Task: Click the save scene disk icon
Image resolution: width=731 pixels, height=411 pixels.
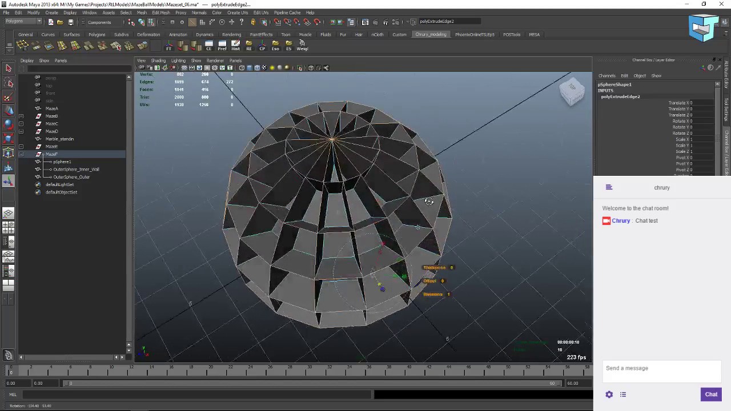Action: [x=70, y=22]
